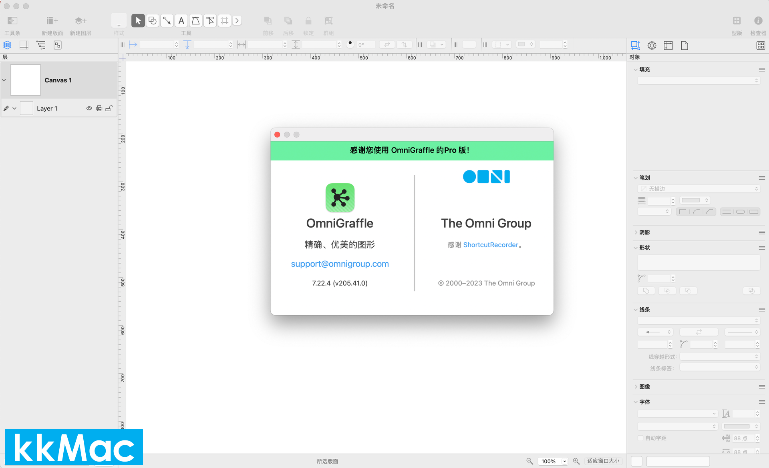Click the inspector grid view icon
Screen dimensions: 769x468
pyautogui.click(x=761, y=46)
